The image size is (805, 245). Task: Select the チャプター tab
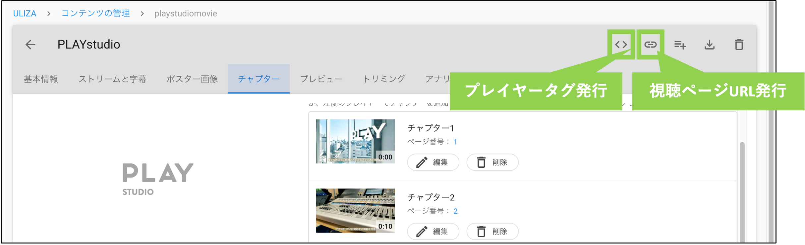point(259,79)
